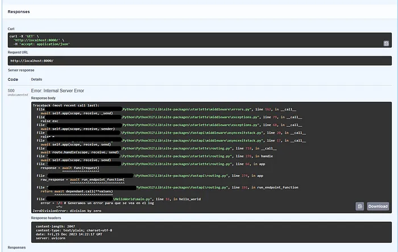Screen dimensions: 398x252
Task: Click the 'Response headers' label
Action: [46, 218]
